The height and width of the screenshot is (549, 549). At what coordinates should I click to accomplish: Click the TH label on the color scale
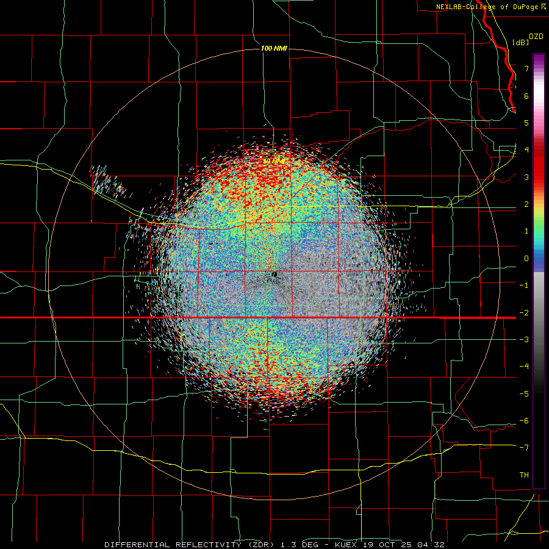524,475
